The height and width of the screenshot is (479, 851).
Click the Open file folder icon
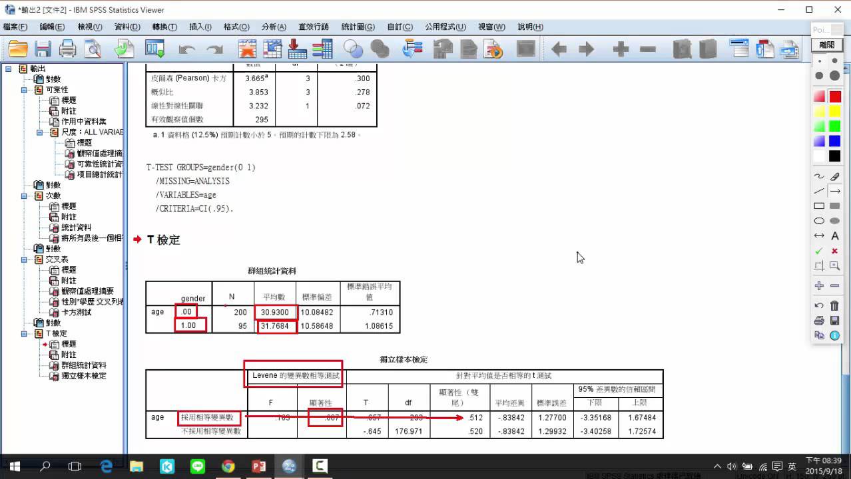pyautogui.click(x=18, y=49)
